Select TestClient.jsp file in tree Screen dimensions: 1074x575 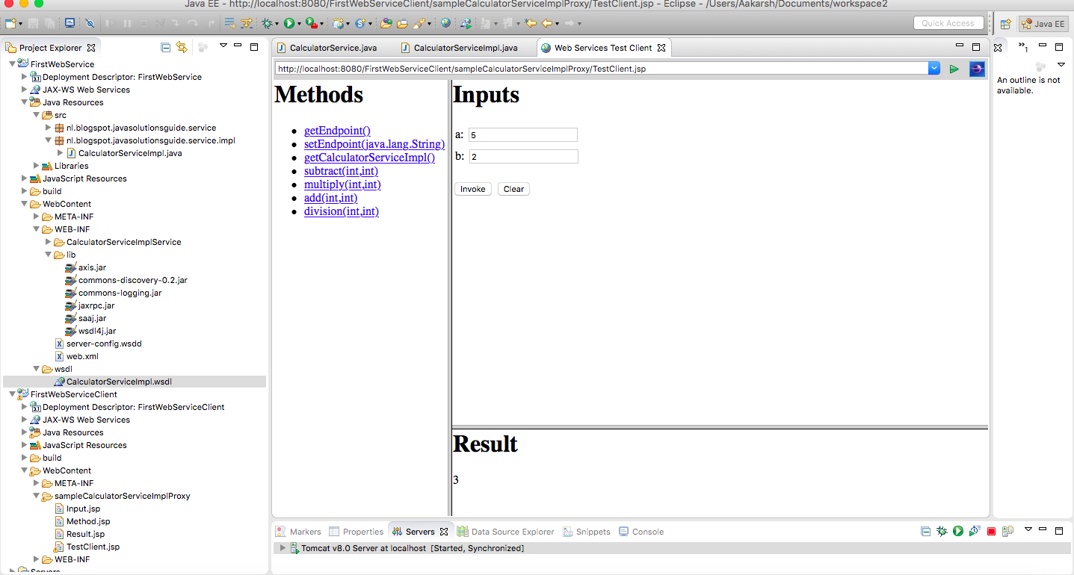[x=93, y=547]
